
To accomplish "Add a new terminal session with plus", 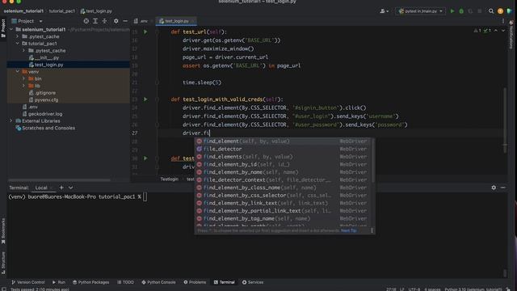I will pos(61,188).
